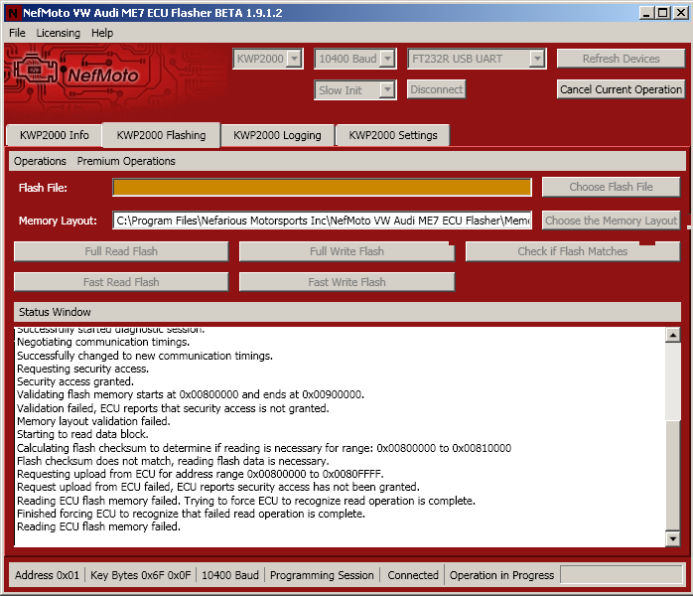Screen dimensions: 693x596
Task: Click the status window scrollbar thumb
Action: click(673, 475)
